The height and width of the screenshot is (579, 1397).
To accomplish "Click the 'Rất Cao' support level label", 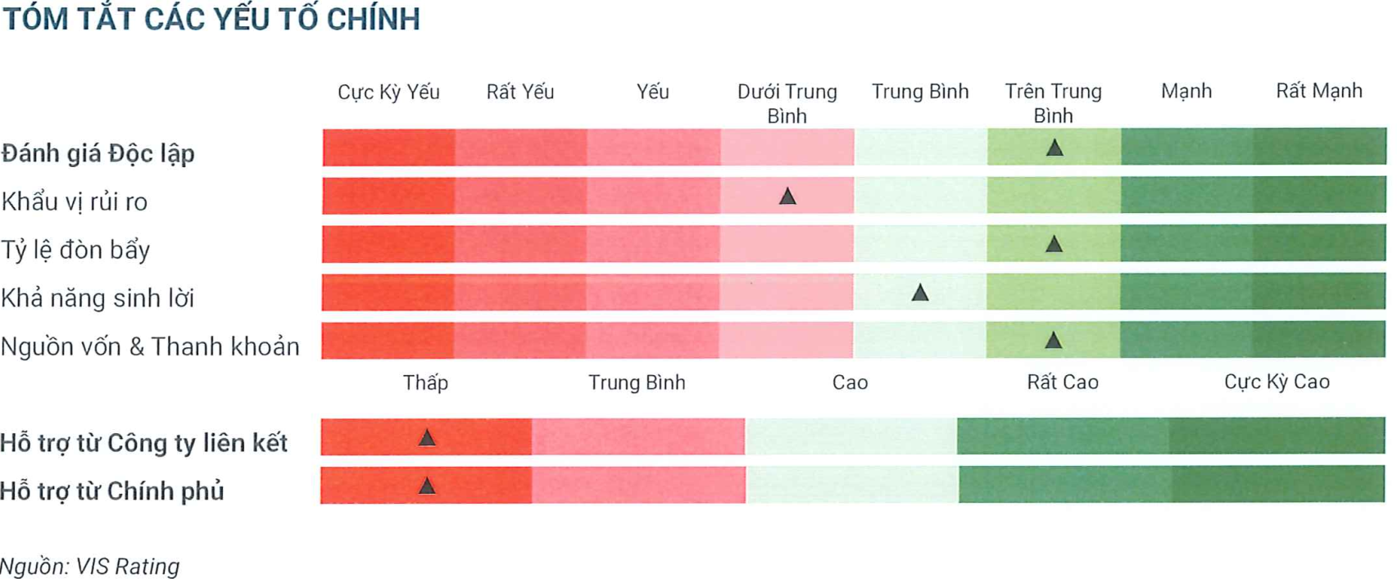I will [1063, 382].
